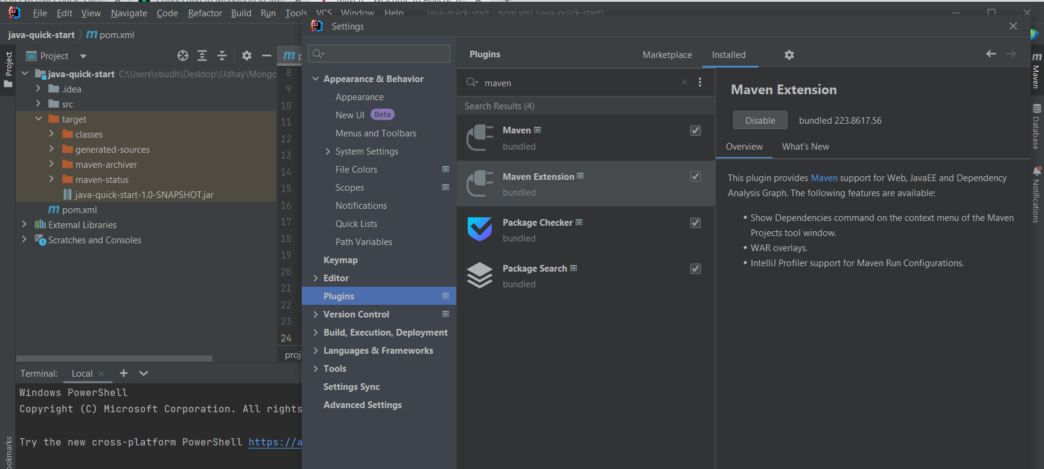This screenshot has height=469, width=1044.
Task: Open Project panel gear options
Action: (246, 56)
